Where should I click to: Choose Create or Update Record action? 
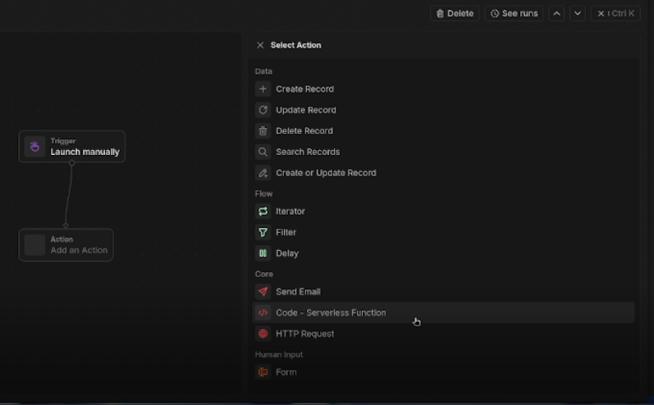click(x=444, y=173)
